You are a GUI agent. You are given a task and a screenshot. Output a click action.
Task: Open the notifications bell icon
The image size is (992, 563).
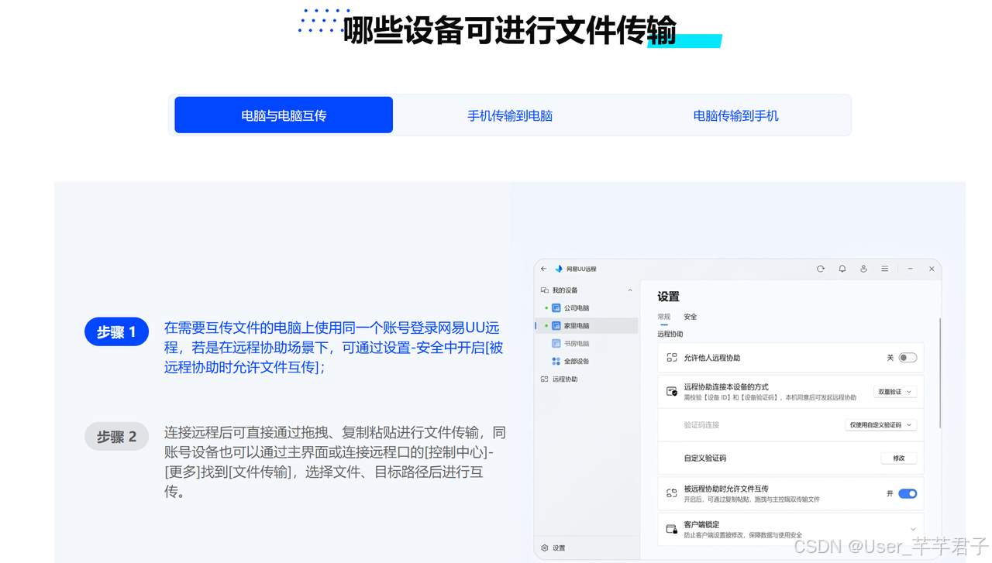coord(842,269)
